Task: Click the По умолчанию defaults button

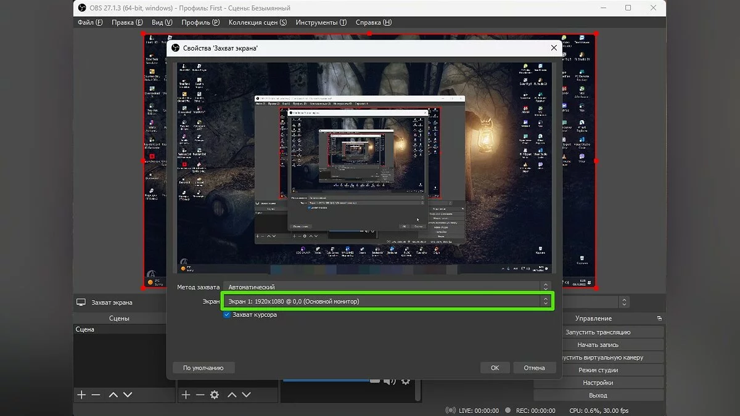Action: pyautogui.click(x=203, y=368)
